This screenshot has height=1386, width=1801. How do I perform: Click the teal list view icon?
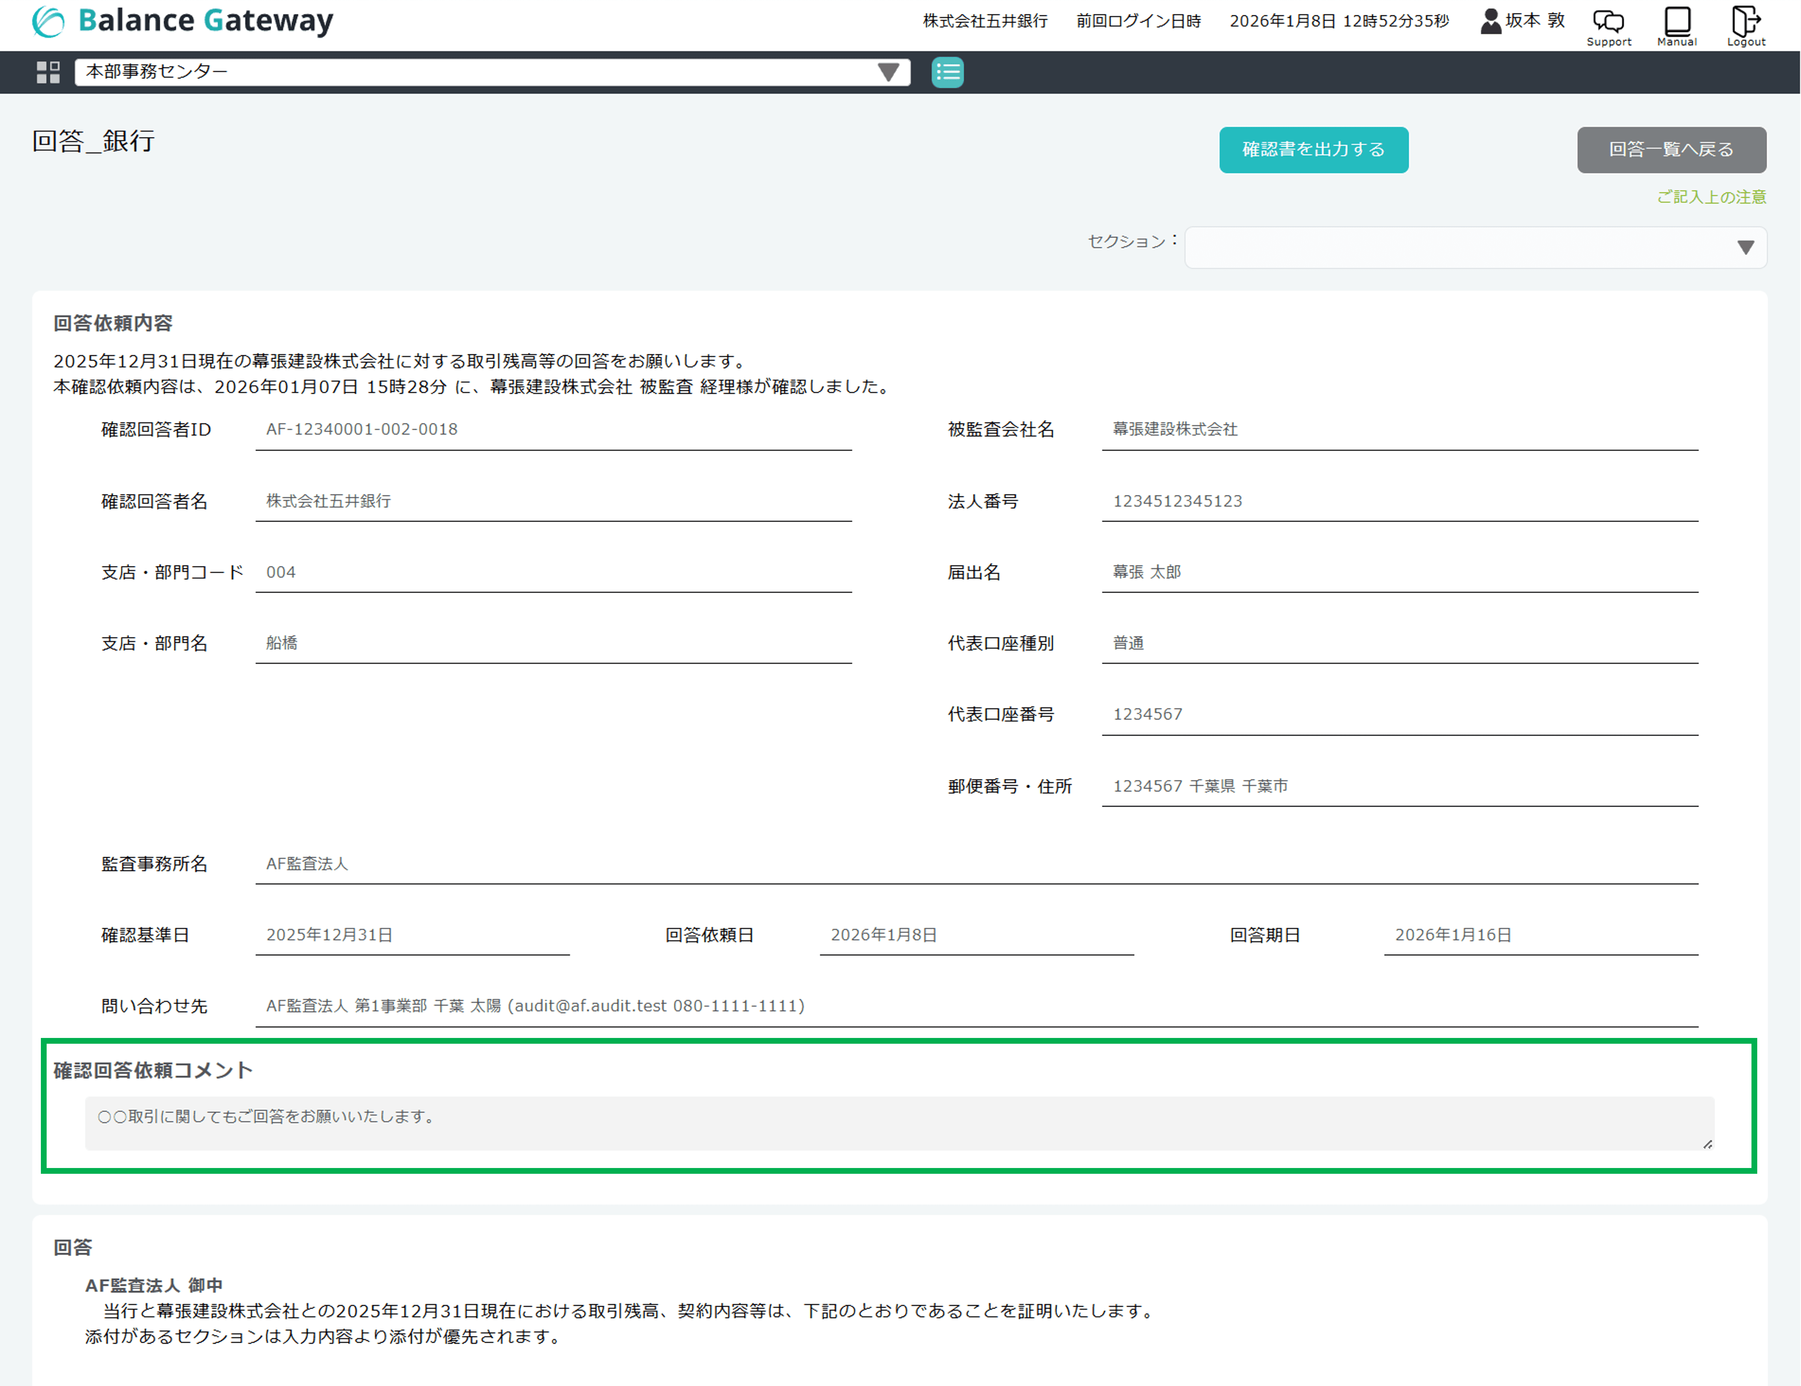coord(947,73)
